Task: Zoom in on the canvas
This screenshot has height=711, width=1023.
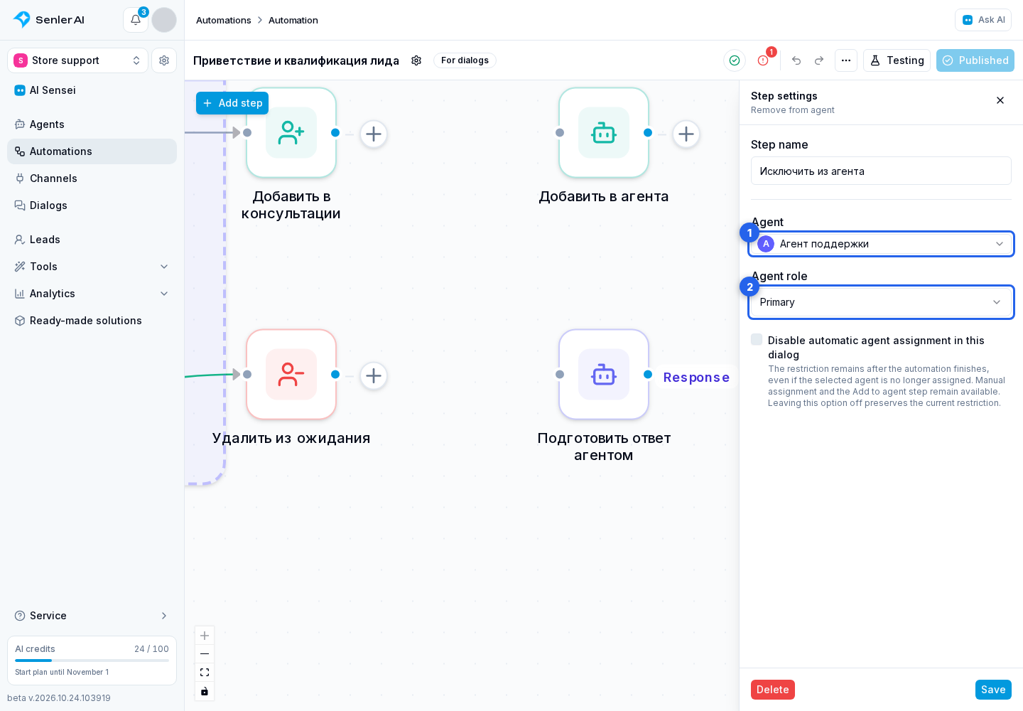Action: pyautogui.click(x=205, y=636)
